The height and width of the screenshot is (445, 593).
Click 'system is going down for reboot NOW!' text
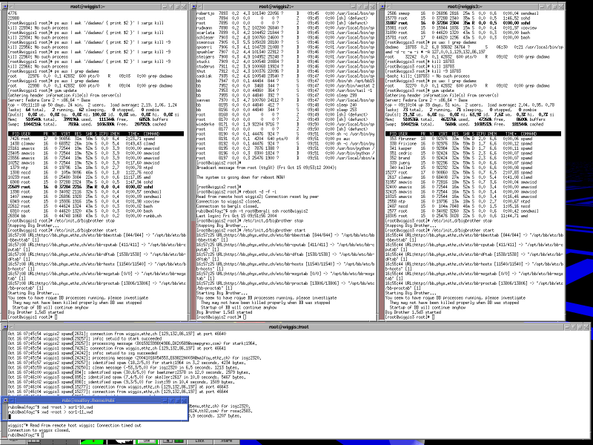click(241, 177)
